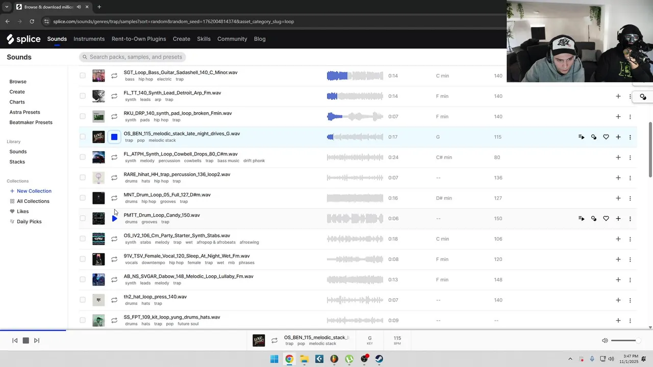Viewport: 653px width, 367px height.
Task: Click the loop icon for OS_IV2_106_Cm_Party row
Action: point(114,239)
